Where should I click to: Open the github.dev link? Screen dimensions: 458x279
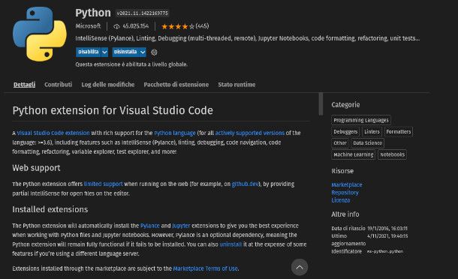246,184
